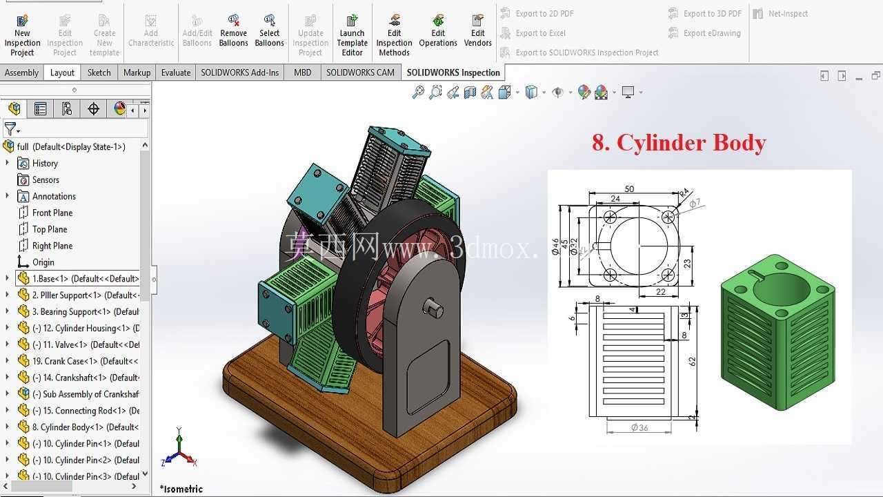The height and width of the screenshot is (497, 883).
Task: Open Apply Scene dropdown arrow
Action: click(x=613, y=92)
